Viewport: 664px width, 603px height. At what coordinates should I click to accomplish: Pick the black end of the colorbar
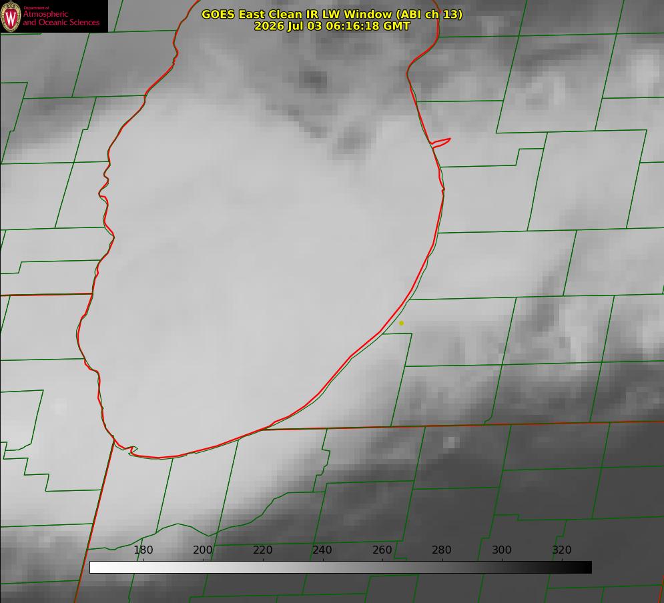point(583,568)
